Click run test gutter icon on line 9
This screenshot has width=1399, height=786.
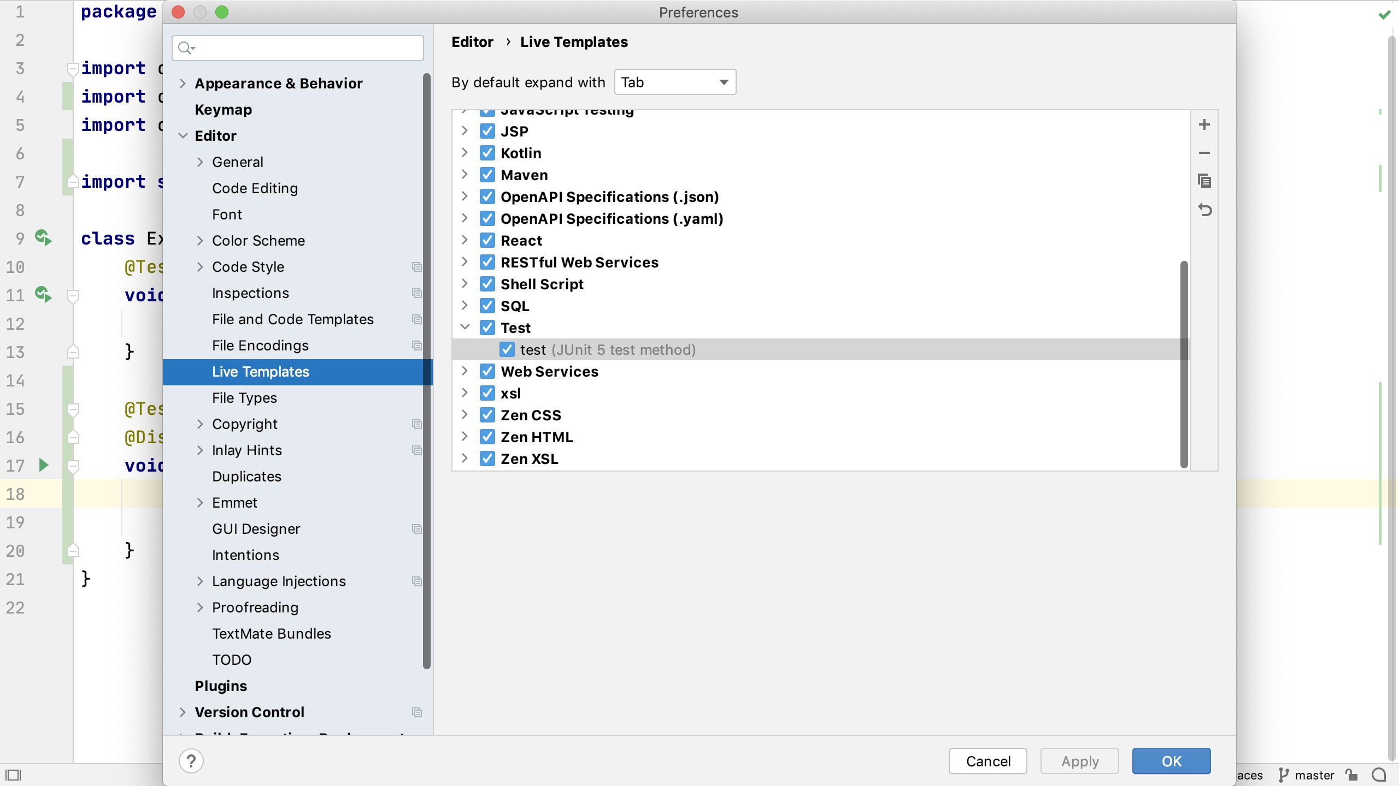point(43,238)
